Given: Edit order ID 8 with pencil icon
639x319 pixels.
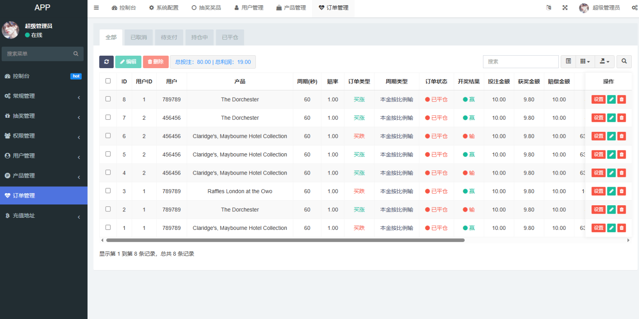Looking at the screenshot, I should [612, 100].
